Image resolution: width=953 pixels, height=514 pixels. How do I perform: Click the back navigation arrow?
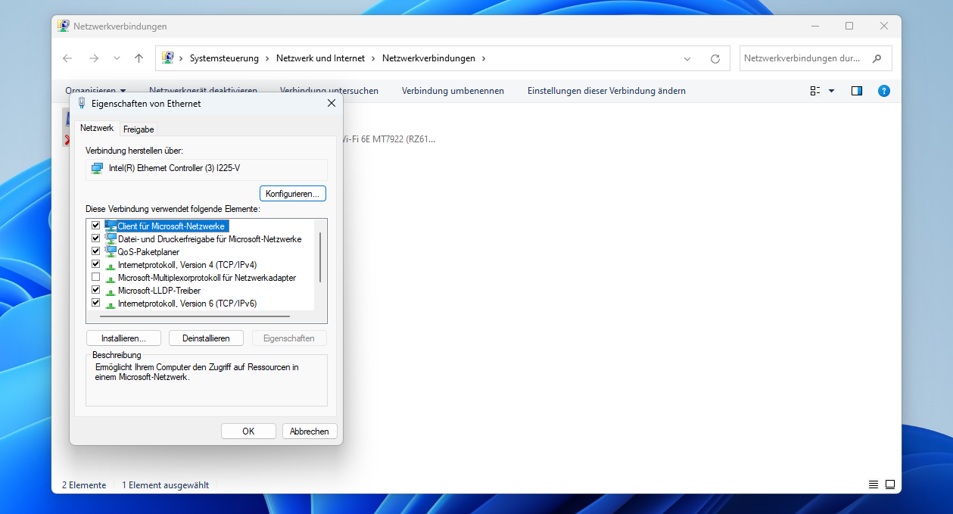point(67,58)
